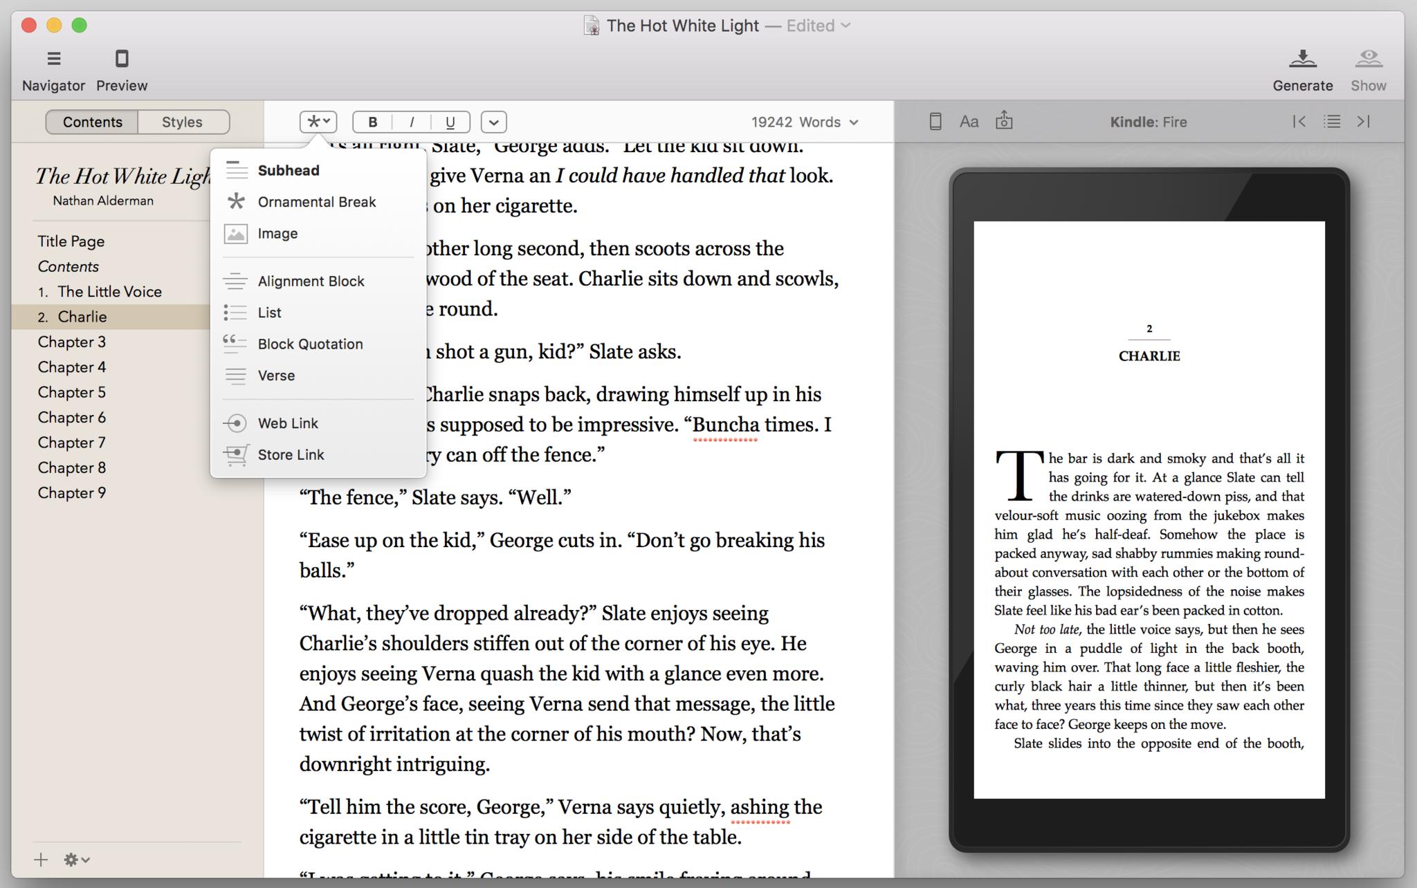Click the Subhead lines icon
The image size is (1417, 888).
[x=236, y=170]
